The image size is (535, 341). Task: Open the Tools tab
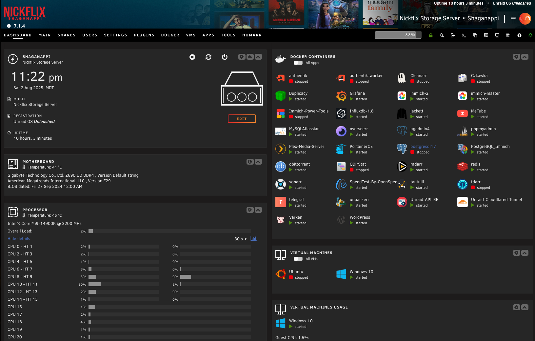[228, 35]
